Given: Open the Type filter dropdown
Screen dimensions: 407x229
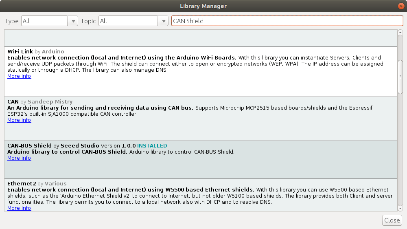Looking at the screenshot, I should (x=49, y=21).
